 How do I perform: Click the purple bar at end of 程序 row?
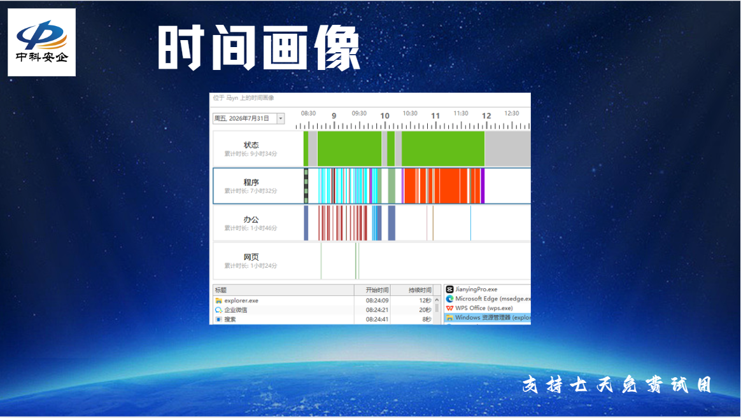pos(483,186)
